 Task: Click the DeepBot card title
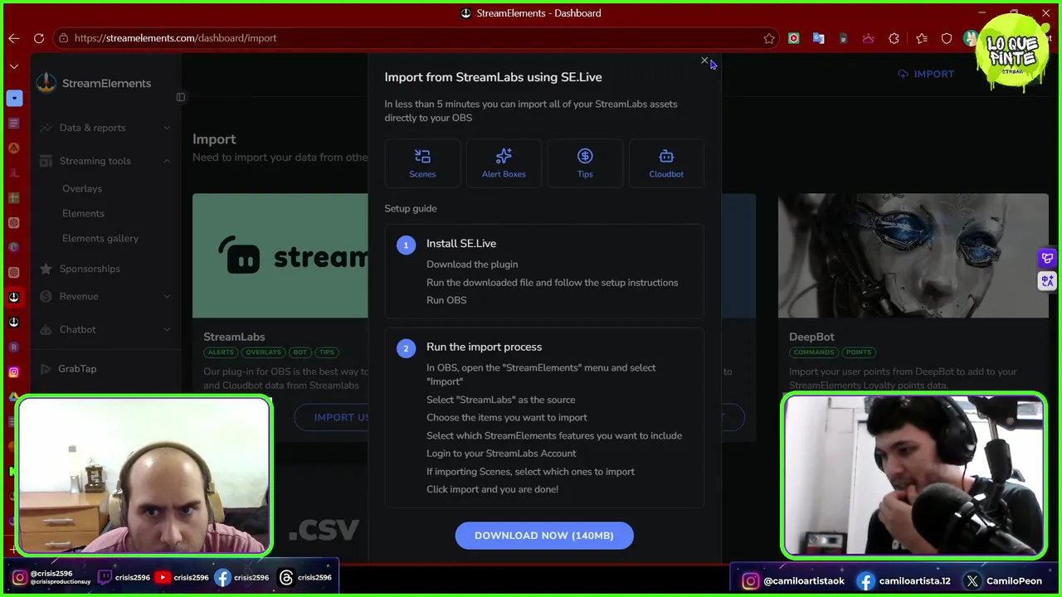811,337
